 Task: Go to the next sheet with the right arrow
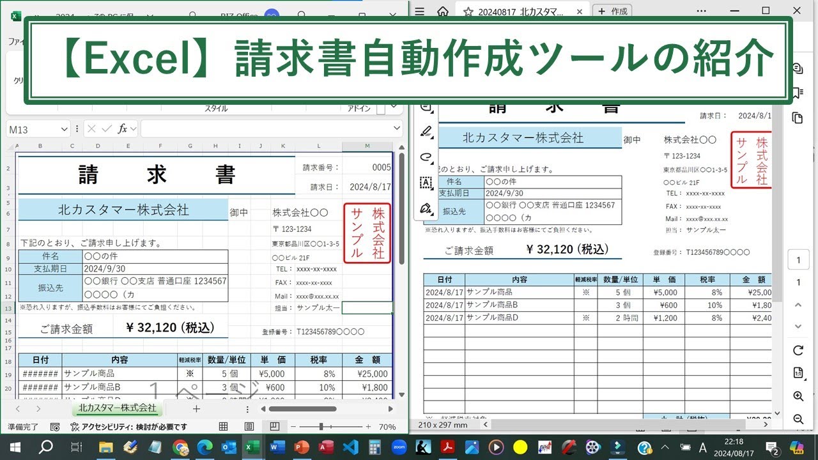(x=38, y=408)
